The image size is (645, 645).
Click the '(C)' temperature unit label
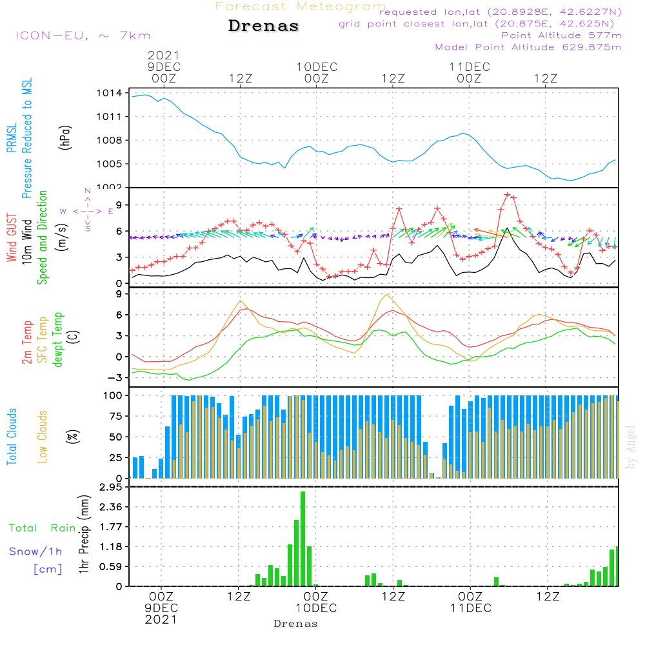tap(74, 337)
